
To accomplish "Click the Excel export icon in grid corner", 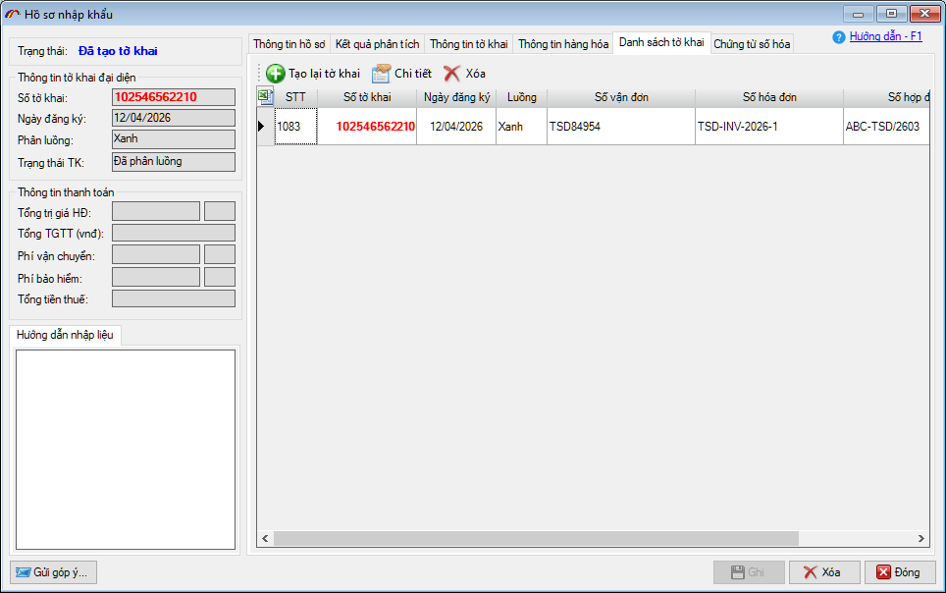I will (x=265, y=96).
